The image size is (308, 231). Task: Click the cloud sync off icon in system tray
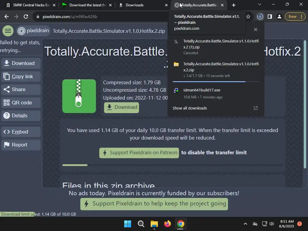(x=255, y=224)
